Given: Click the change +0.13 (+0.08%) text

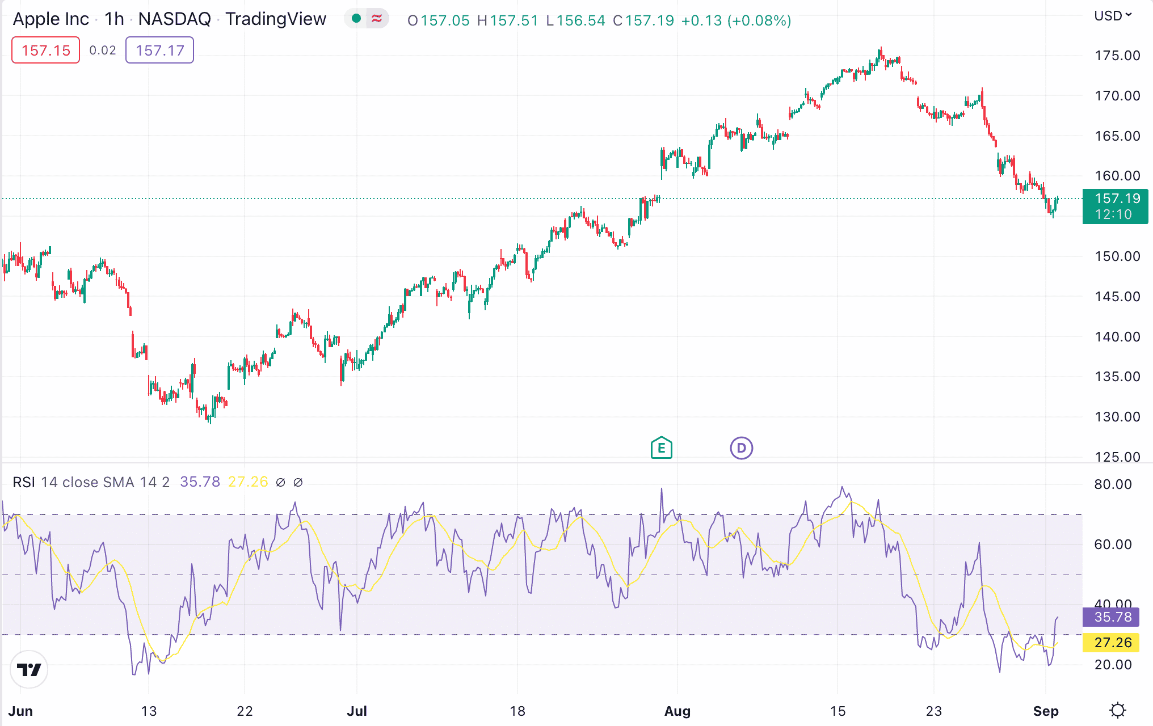Looking at the screenshot, I should point(736,21).
